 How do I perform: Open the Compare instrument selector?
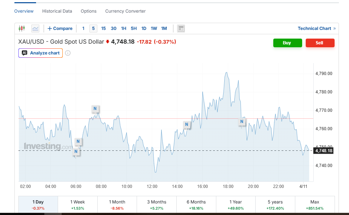(60, 28)
